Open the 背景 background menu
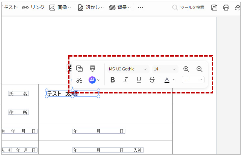Viewport: 241px width, 155px height. point(120,7)
